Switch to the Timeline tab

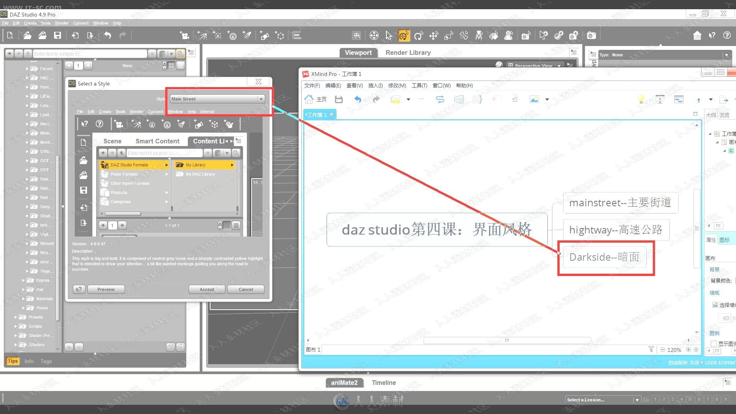point(384,383)
